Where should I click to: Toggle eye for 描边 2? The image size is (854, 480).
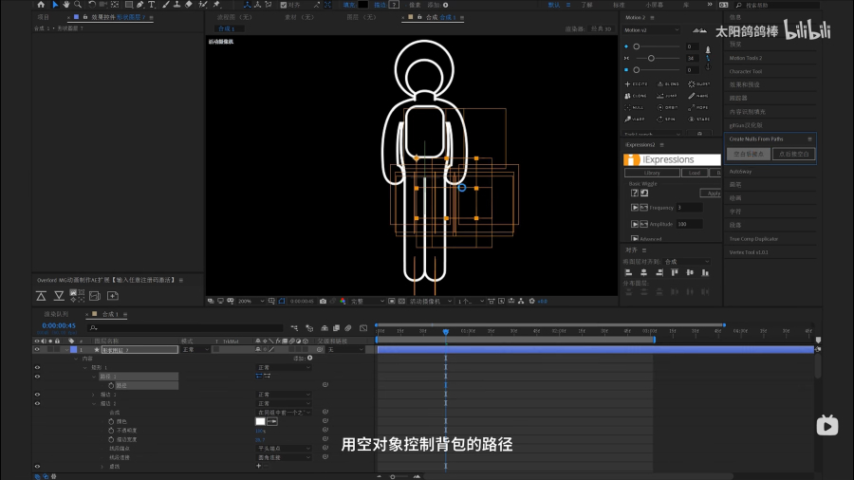[37, 403]
